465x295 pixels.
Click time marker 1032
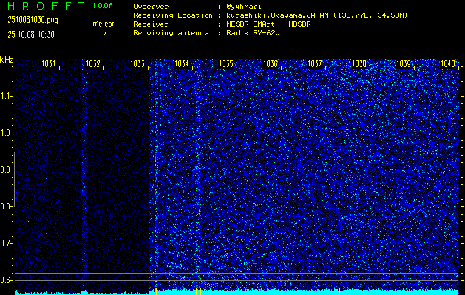[x=93, y=63]
